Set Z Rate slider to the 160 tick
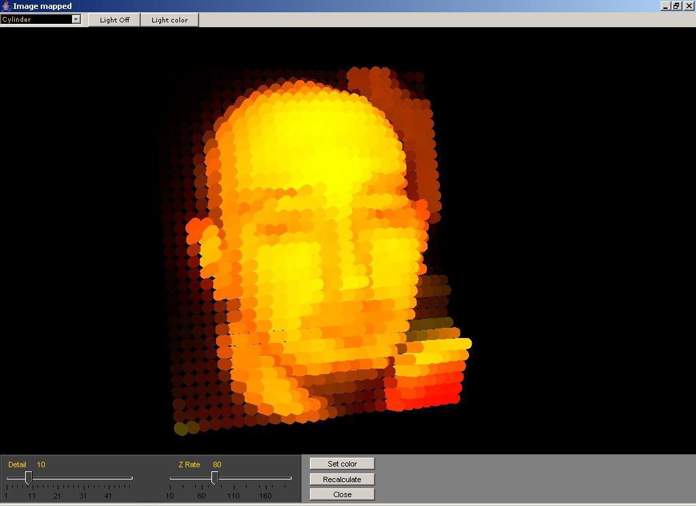The image size is (696, 506). (265, 479)
